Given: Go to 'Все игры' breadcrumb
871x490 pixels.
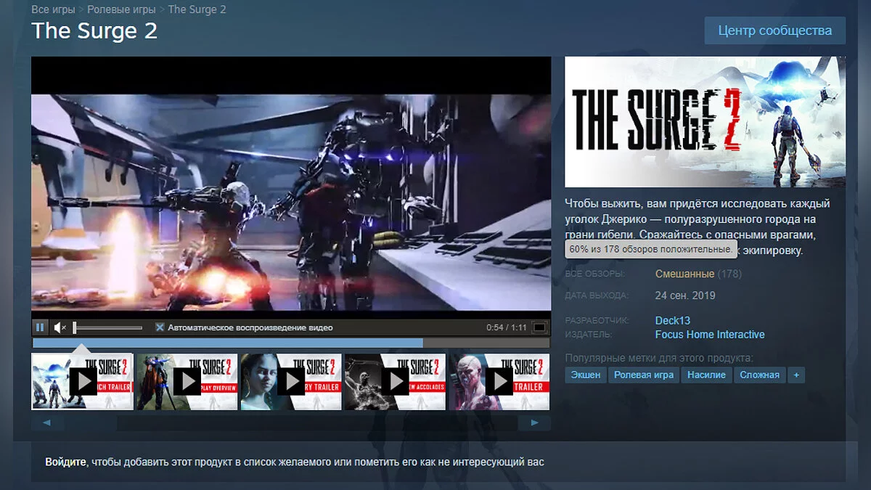Looking at the screenshot, I should click(53, 9).
